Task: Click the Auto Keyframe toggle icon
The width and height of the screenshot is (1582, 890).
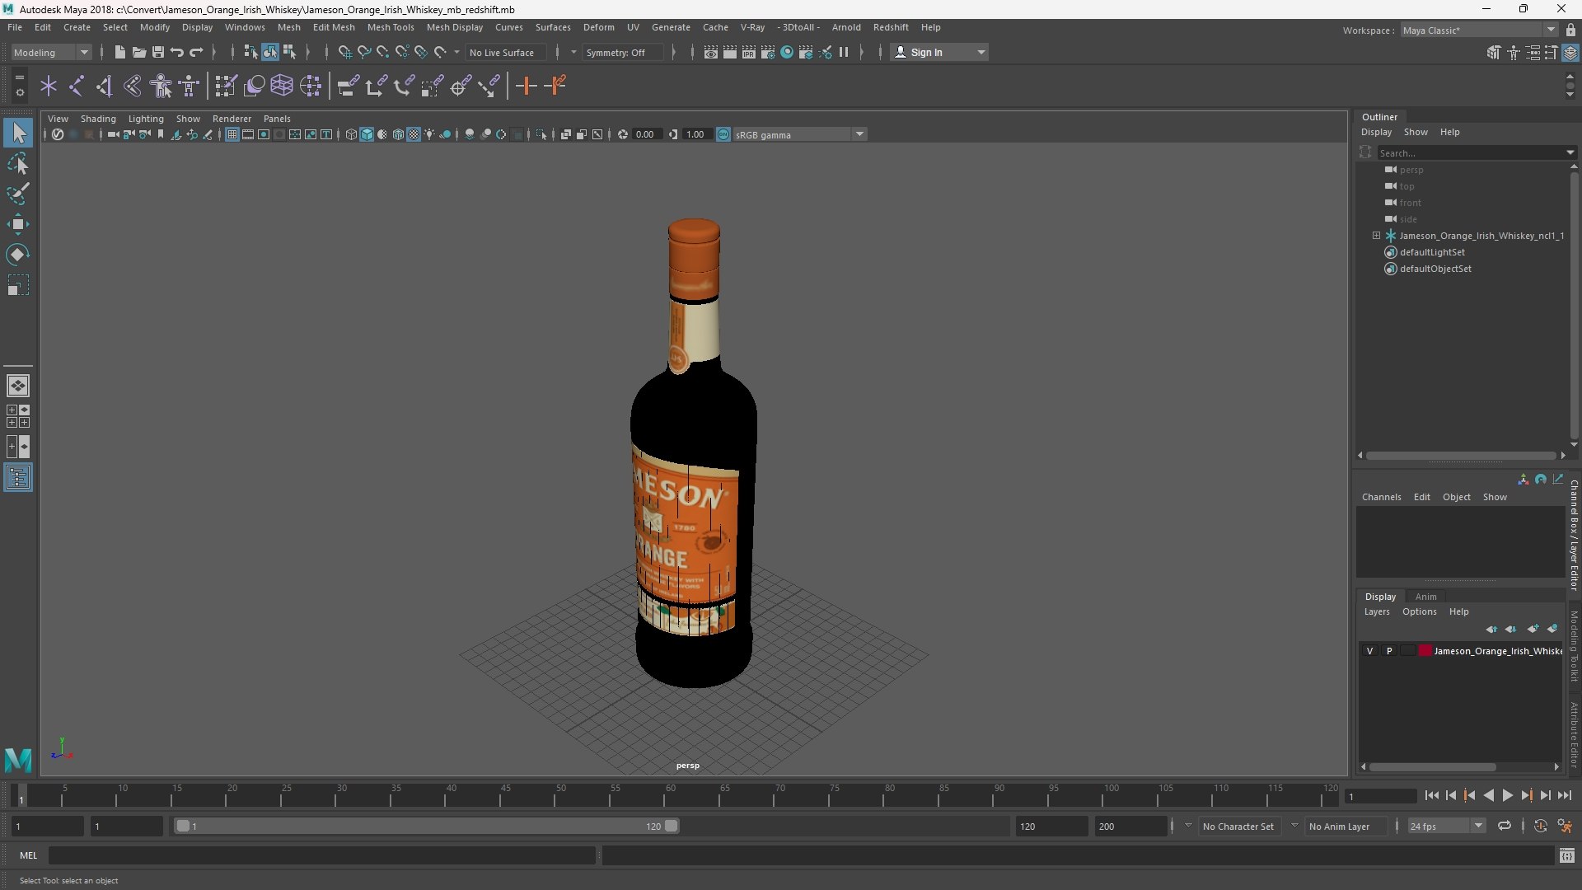Action: pos(1540,826)
